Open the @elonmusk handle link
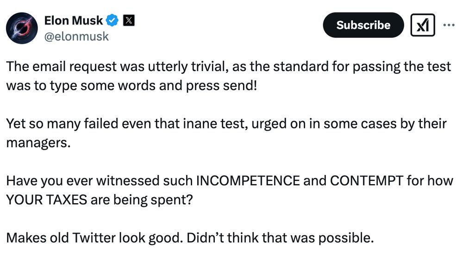 [x=76, y=36]
